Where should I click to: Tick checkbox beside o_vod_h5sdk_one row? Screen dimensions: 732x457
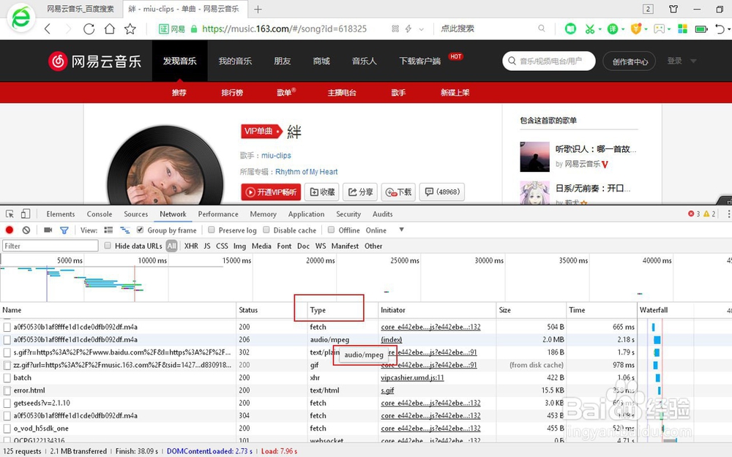pyautogui.click(x=7, y=428)
